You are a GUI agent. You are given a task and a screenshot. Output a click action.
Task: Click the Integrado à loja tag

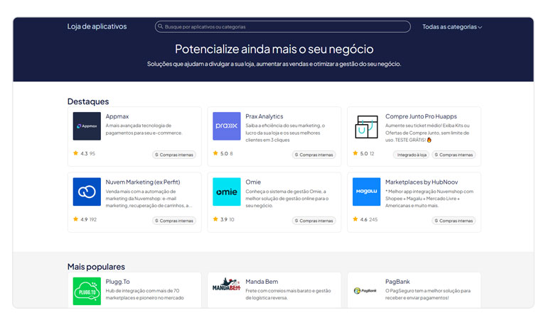pyautogui.click(x=411, y=155)
